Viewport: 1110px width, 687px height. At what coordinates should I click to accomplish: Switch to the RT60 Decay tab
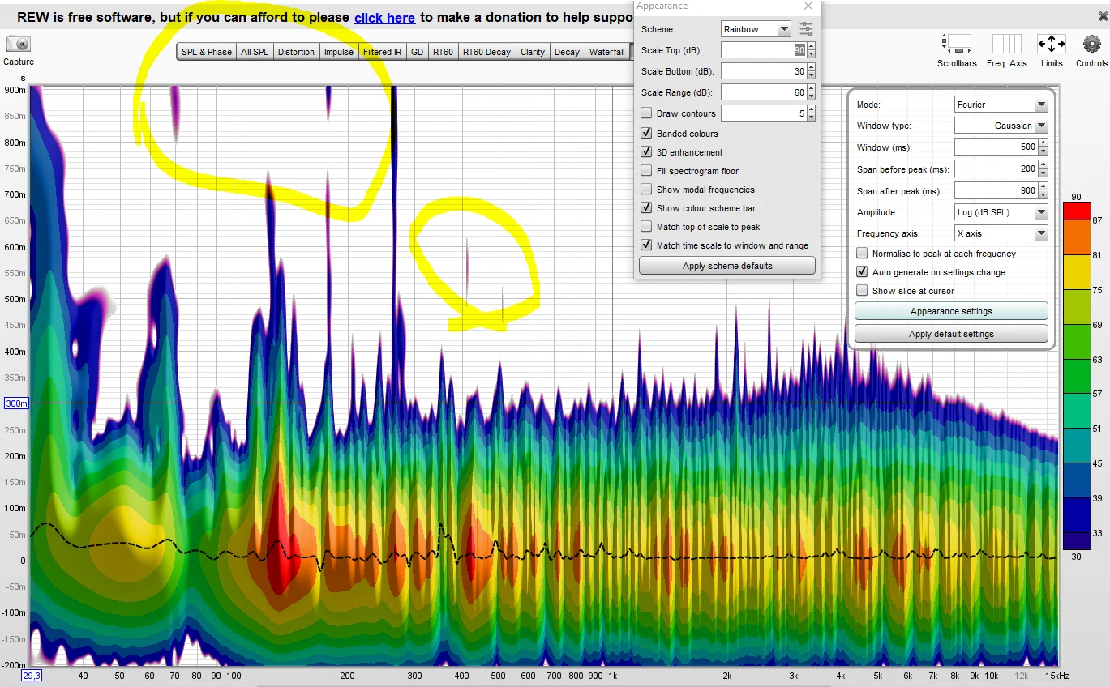tap(486, 52)
